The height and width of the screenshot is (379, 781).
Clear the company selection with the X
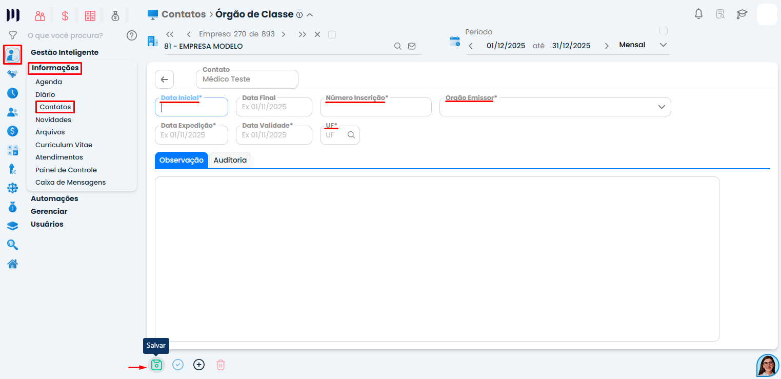(317, 34)
